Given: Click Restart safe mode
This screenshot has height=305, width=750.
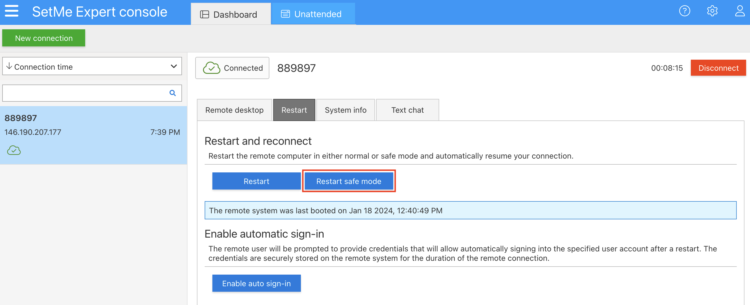Looking at the screenshot, I should point(348,181).
